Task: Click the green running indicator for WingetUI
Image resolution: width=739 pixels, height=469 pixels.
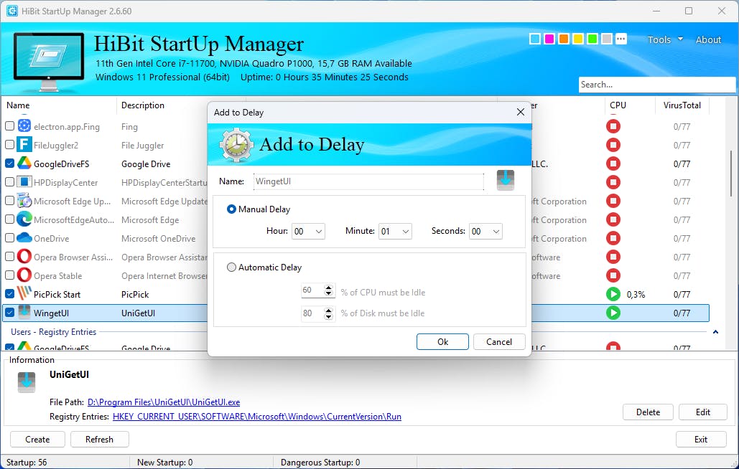Action: coord(613,313)
